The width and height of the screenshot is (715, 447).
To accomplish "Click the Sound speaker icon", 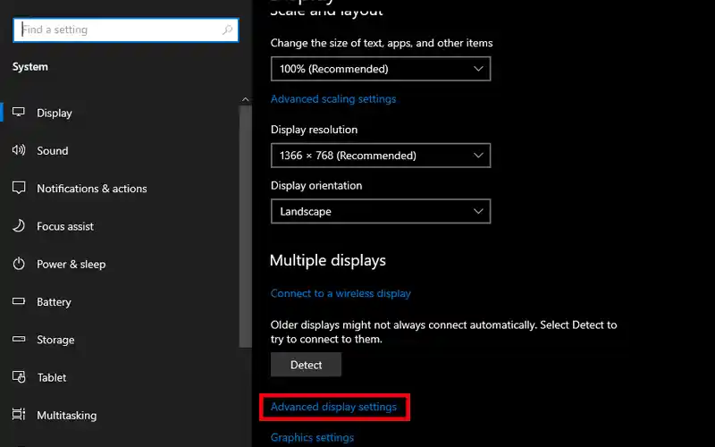I will [19, 150].
